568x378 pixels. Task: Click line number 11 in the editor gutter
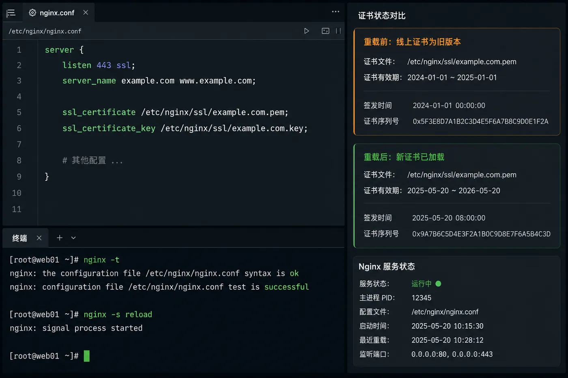(17, 209)
